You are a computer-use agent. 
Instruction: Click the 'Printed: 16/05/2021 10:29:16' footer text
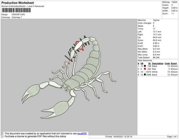coord(119,137)
